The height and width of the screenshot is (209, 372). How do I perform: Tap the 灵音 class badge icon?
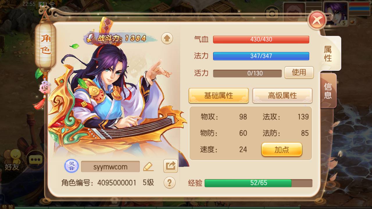coord(71,166)
